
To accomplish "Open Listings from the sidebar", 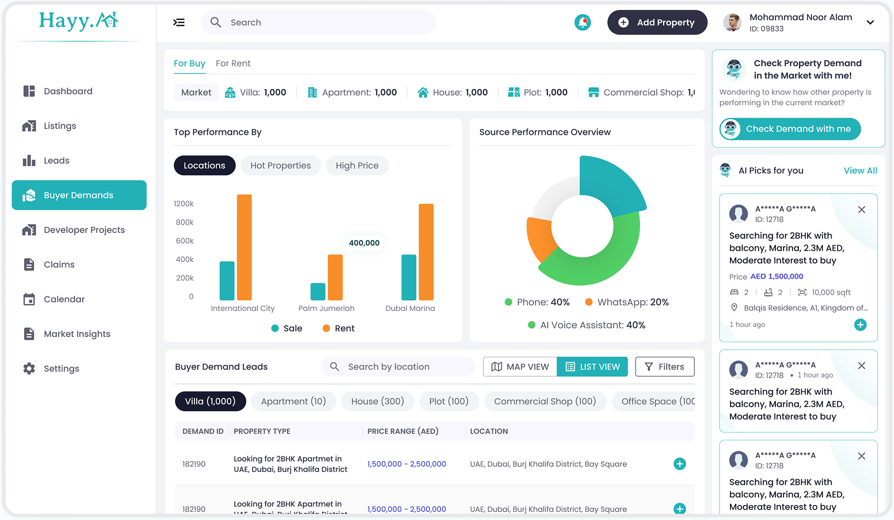I will click(60, 126).
